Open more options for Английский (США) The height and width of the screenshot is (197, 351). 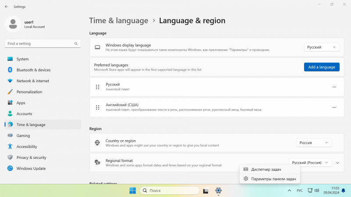pos(334,107)
